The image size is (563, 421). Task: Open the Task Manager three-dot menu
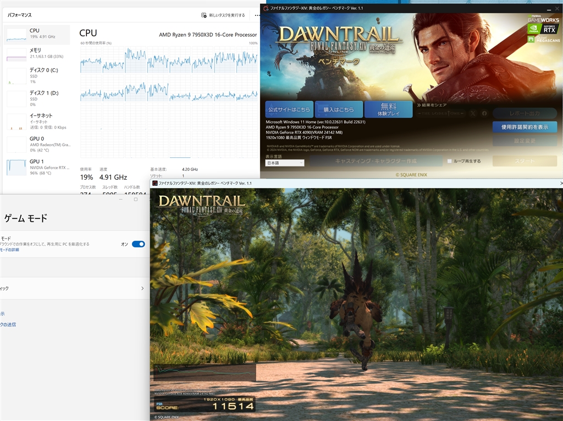tap(257, 15)
